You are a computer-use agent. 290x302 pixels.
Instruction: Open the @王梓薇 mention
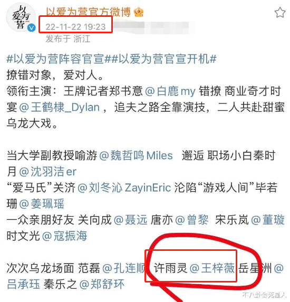click(212, 268)
